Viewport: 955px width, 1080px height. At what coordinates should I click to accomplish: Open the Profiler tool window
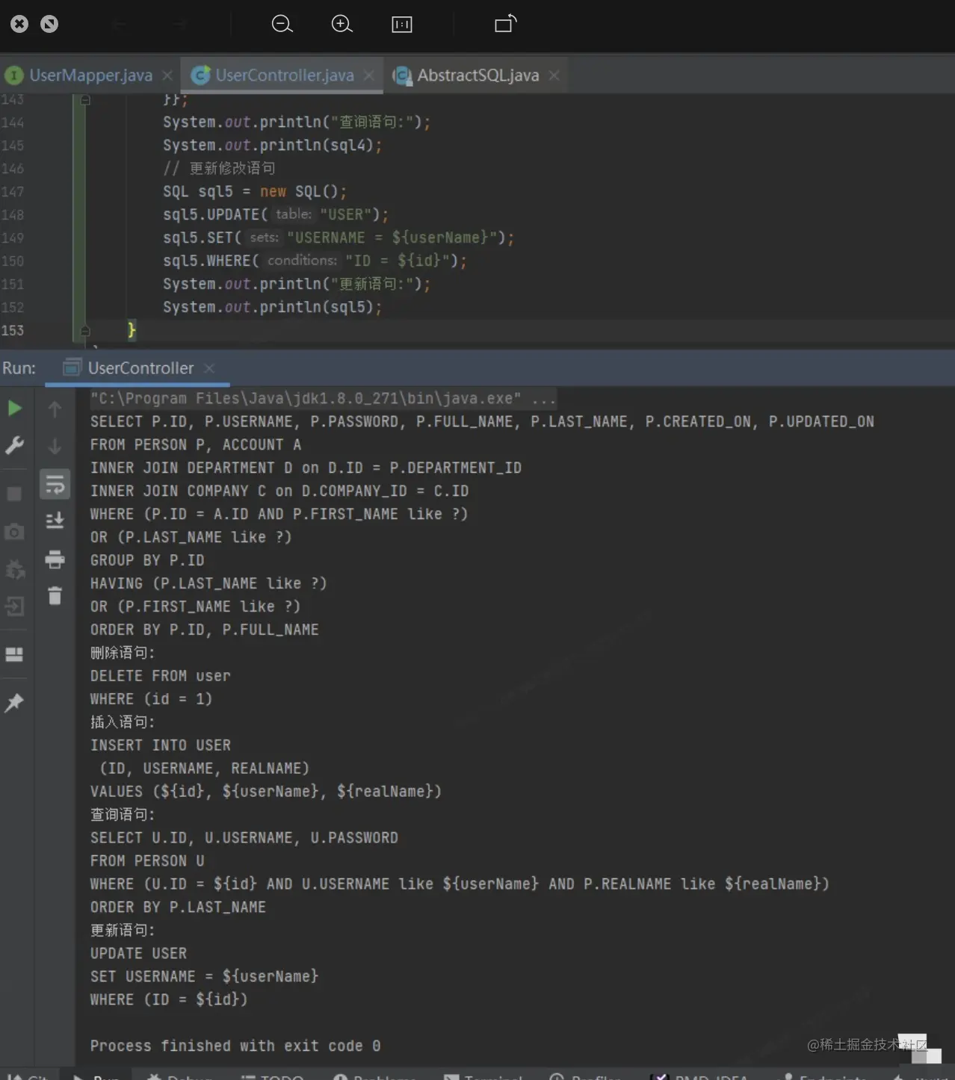pos(585,1076)
